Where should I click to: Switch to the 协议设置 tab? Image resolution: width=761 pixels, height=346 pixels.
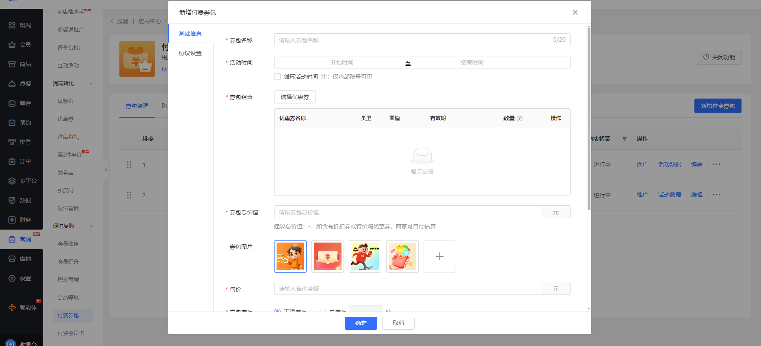point(190,53)
